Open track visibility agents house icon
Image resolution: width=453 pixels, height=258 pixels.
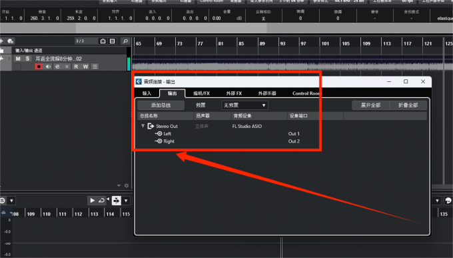(x=103, y=41)
